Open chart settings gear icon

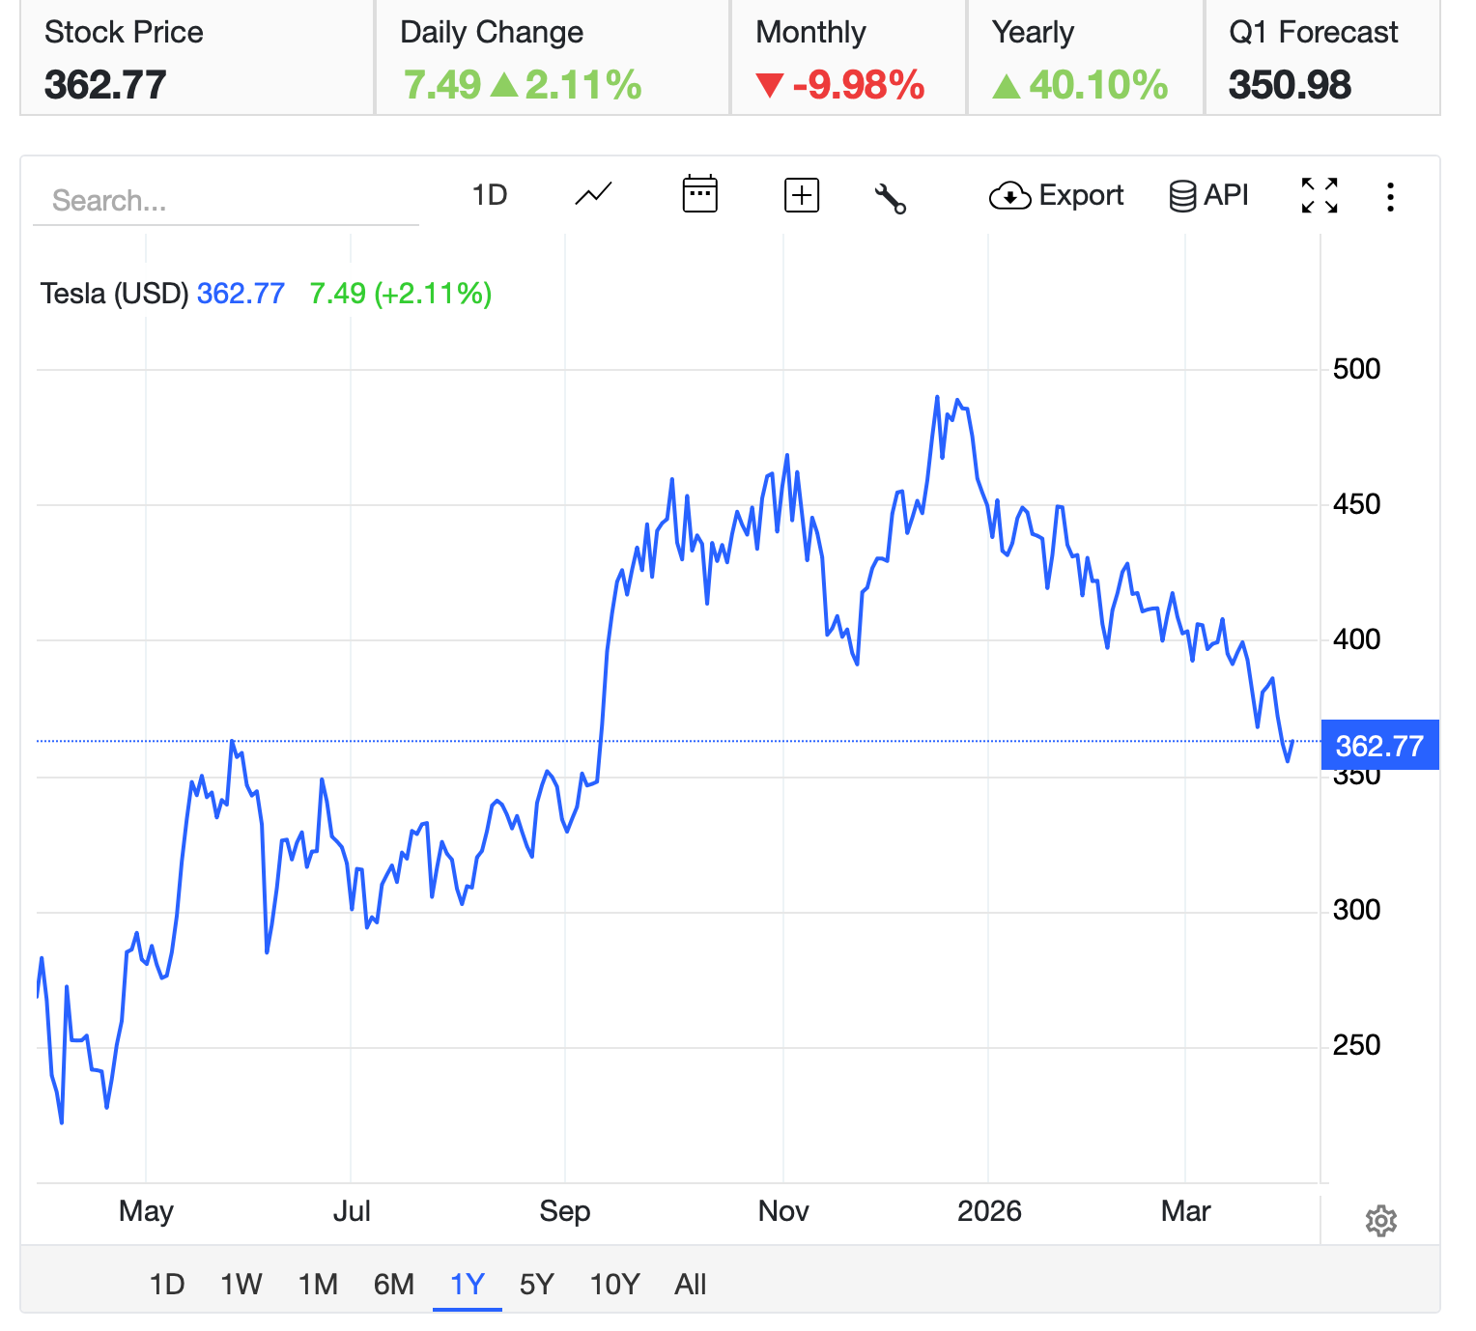[1380, 1221]
